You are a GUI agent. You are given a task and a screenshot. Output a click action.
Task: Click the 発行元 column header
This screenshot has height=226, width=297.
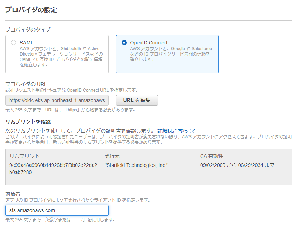pos(112,156)
